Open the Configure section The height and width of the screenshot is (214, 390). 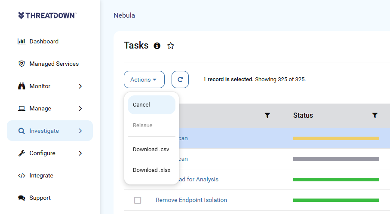click(42, 153)
